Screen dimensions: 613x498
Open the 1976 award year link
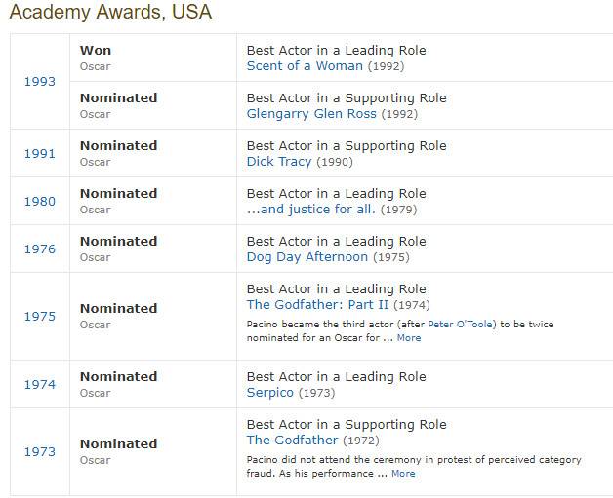point(39,249)
